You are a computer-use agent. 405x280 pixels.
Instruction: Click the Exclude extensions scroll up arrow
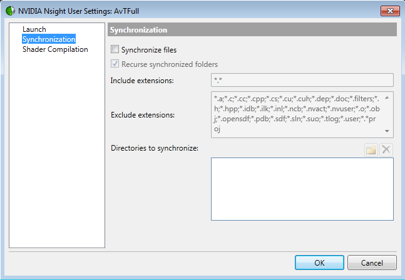[387, 97]
